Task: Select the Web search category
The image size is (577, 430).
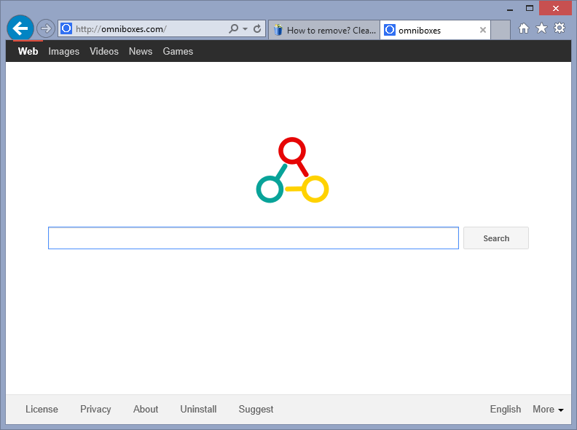Action: pos(28,51)
